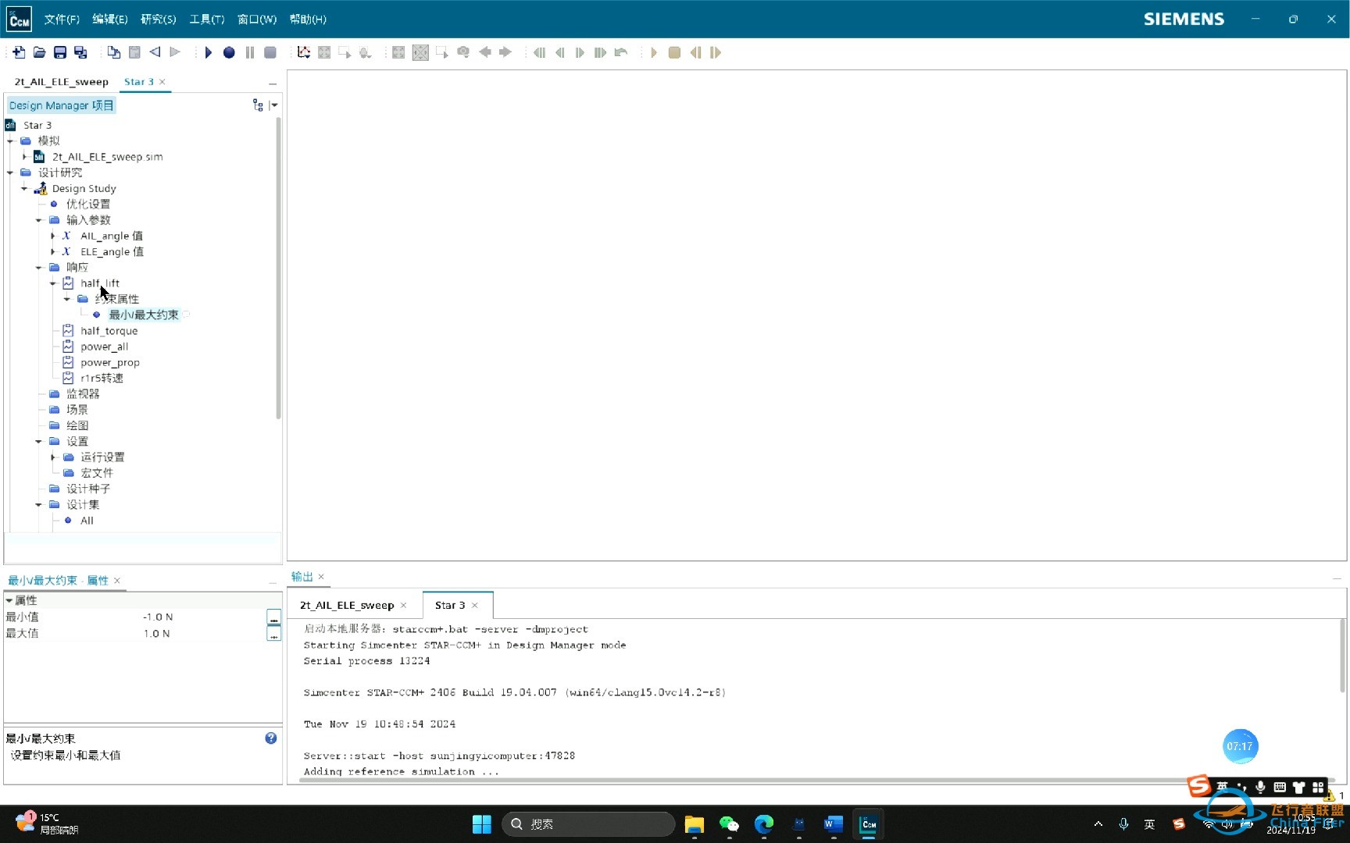
Task: Select the 2t_AIL_ELE_sweep output tab
Action: click(x=347, y=605)
